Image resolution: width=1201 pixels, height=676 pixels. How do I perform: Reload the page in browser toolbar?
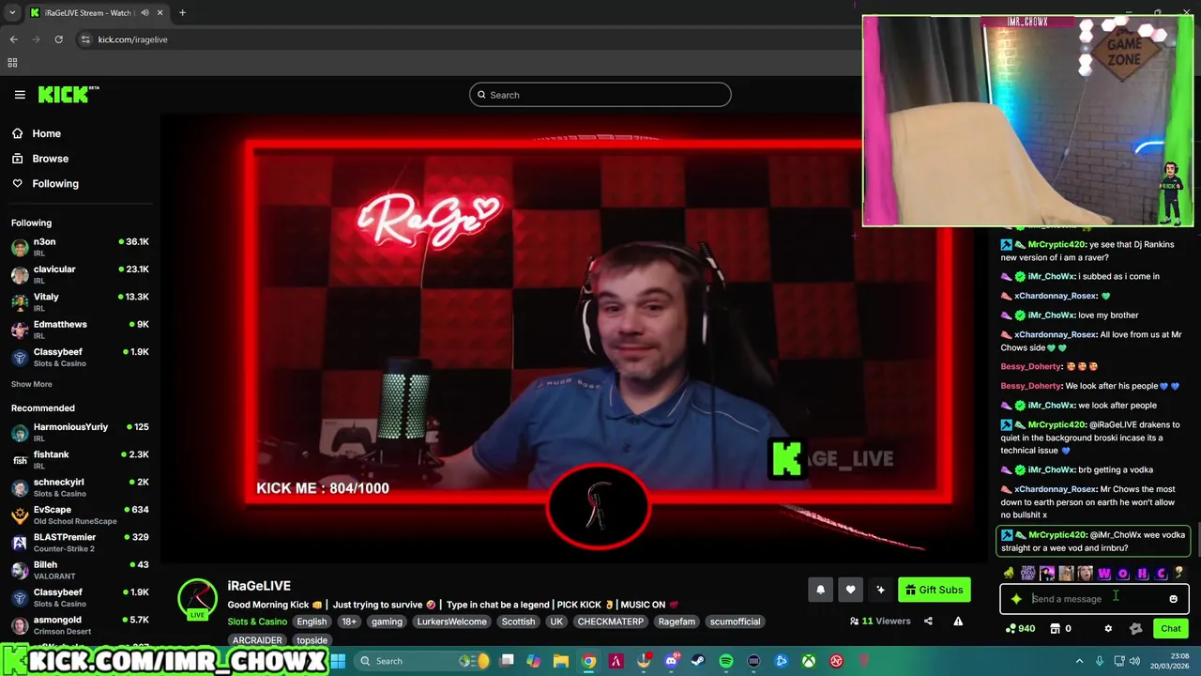[58, 39]
